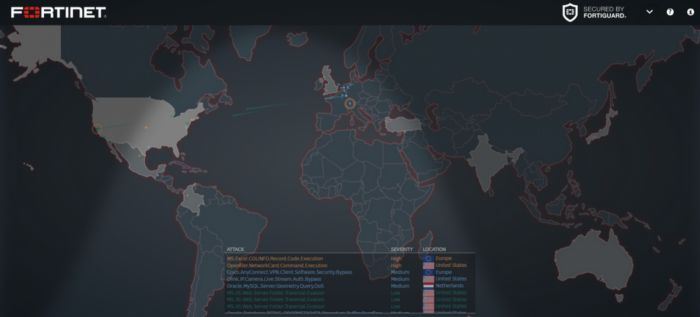Expand the header chevron dropdown
The width and height of the screenshot is (700, 317).
point(649,12)
